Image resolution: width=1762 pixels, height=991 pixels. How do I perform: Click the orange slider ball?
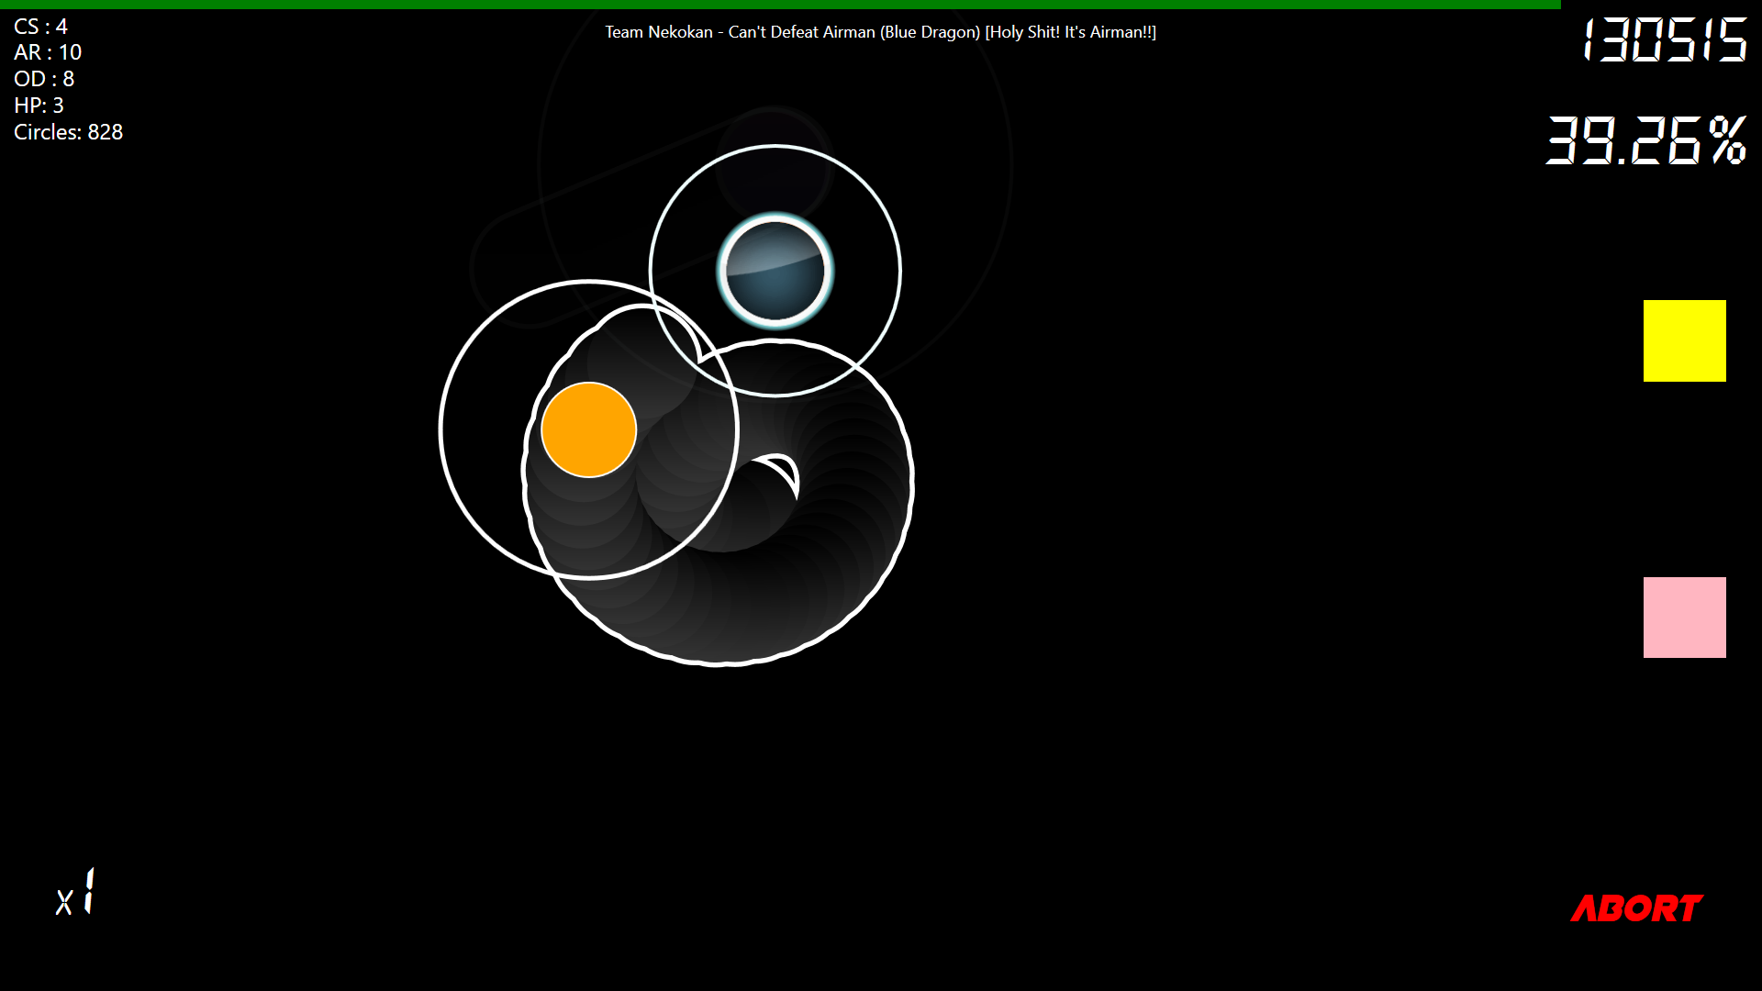point(588,429)
